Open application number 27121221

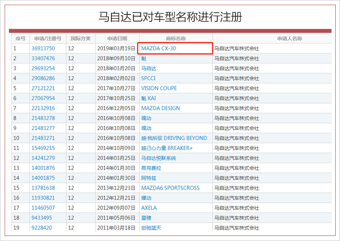[x=43, y=88]
